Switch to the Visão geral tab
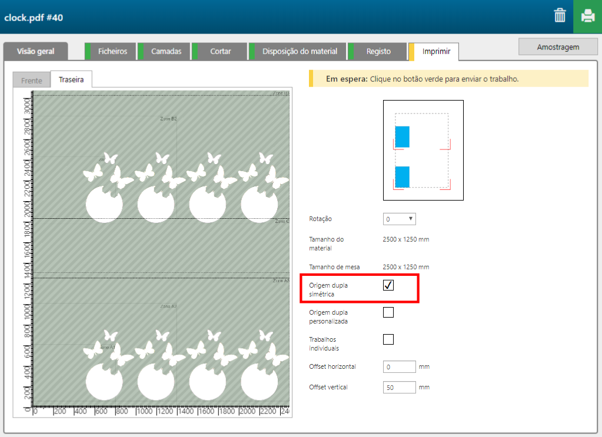Viewport: 602px width, 437px height. click(x=35, y=51)
